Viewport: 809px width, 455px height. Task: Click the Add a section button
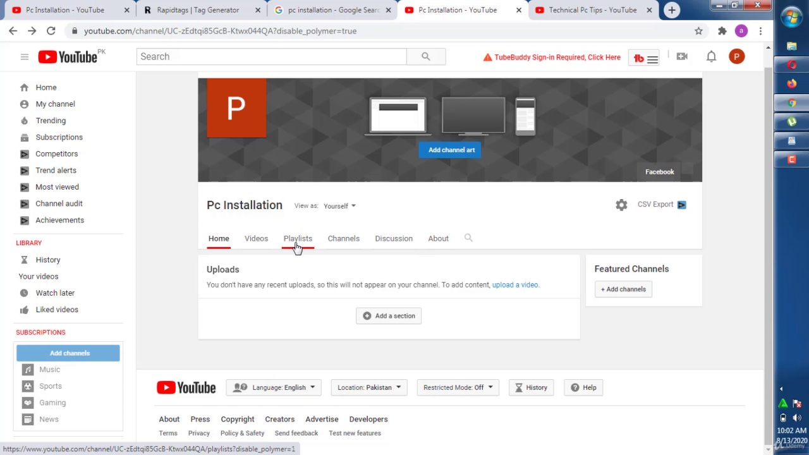pyautogui.click(x=389, y=316)
